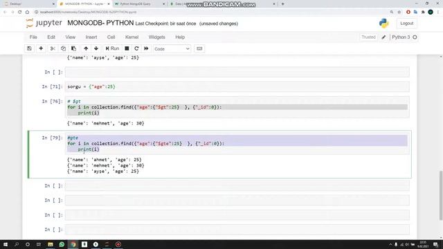This screenshot has height=249, width=443.
Task: Click the Python 3 kernel idle circle
Action: pyautogui.click(x=415, y=37)
